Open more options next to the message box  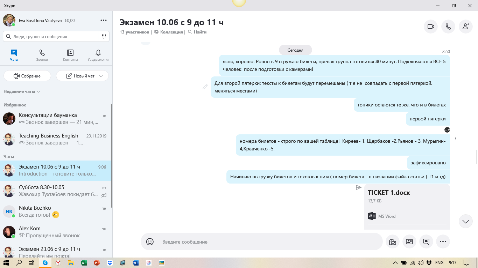pos(443,241)
